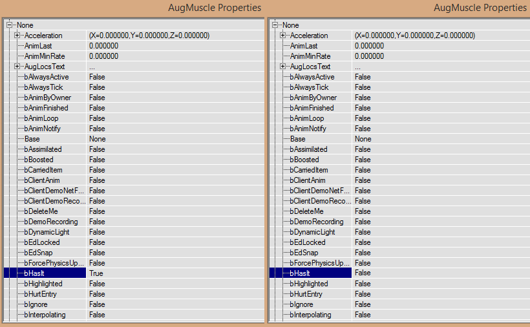Select bAlwaysActive property in left panel
The width and height of the screenshot is (530, 327).
click(x=47, y=77)
